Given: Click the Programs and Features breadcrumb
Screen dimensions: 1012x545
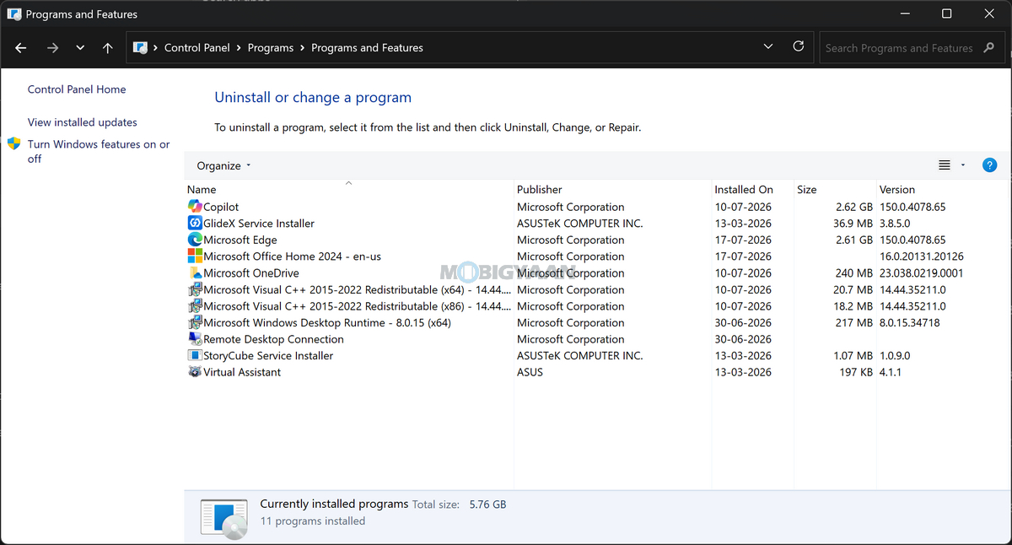Looking at the screenshot, I should pyautogui.click(x=367, y=48).
